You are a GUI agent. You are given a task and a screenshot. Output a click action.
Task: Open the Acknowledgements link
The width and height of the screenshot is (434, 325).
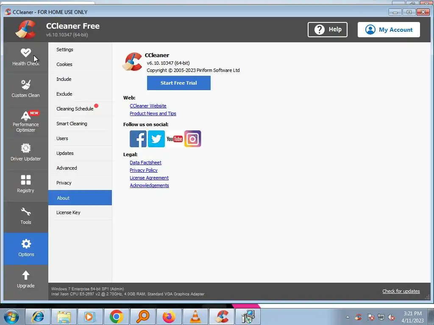[x=150, y=185]
